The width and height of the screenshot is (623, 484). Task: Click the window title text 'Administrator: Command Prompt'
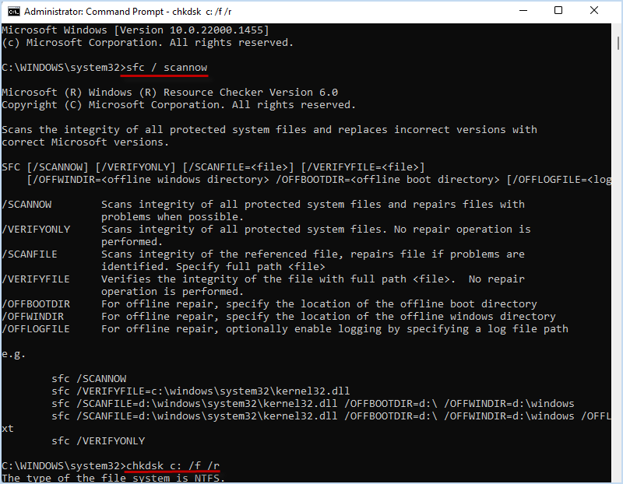(x=93, y=12)
